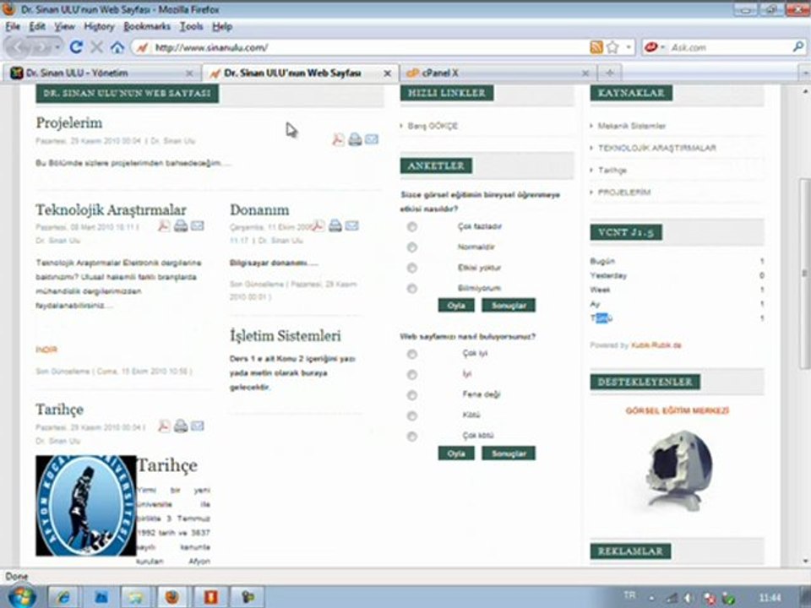Switch to the 'Dr. Sinan ULU - Yönetim' tab
811x608 pixels.
pyautogui.click(x=101, y=73)
